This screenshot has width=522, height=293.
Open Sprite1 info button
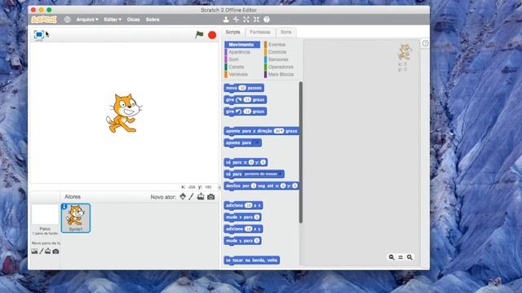pos(64,207)
